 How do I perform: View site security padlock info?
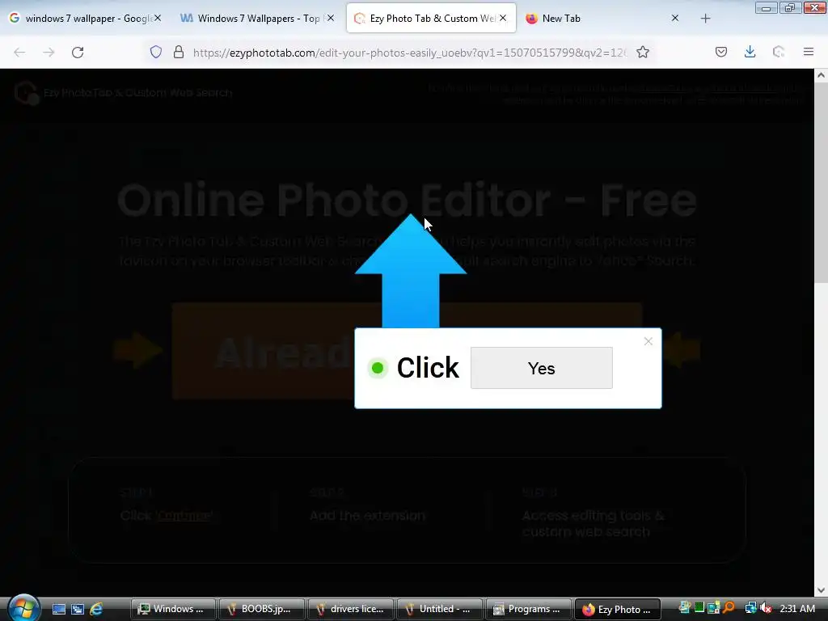(x=179, y=52)
